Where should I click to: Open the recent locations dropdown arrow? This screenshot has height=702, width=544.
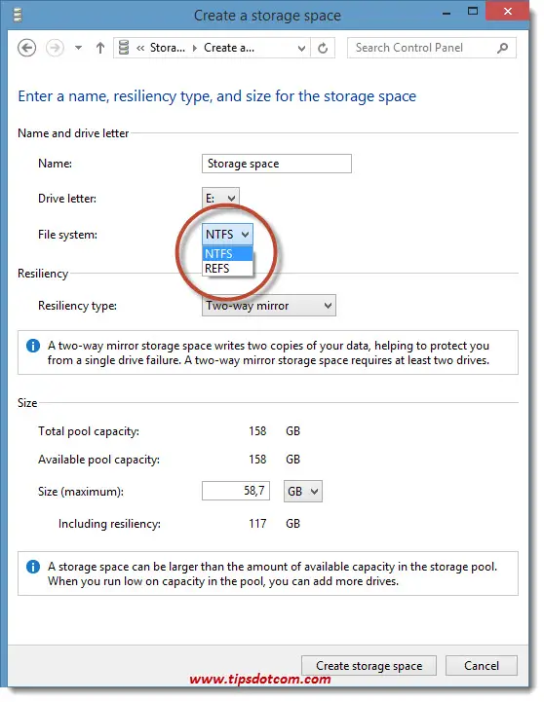click(x=78, y=48)
